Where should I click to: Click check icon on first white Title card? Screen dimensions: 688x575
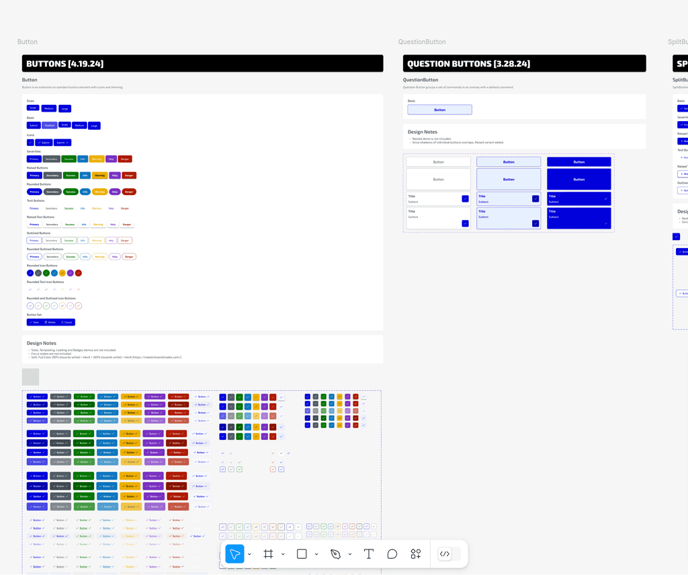pos(465,199)
